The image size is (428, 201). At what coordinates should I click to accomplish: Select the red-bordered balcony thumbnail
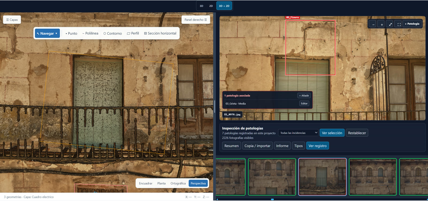point(323,177)
